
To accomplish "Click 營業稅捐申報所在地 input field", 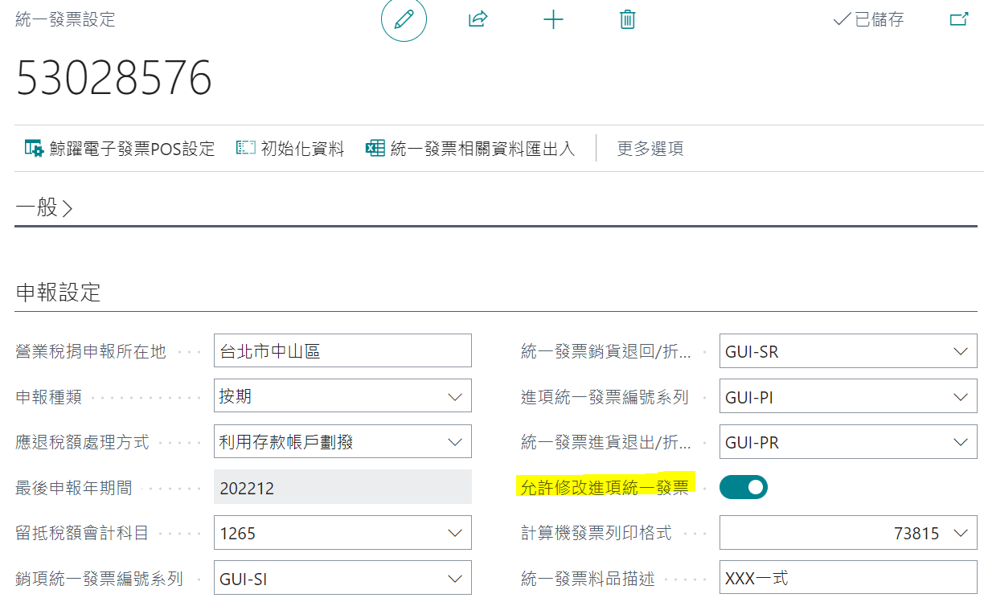I will (342, 350).
